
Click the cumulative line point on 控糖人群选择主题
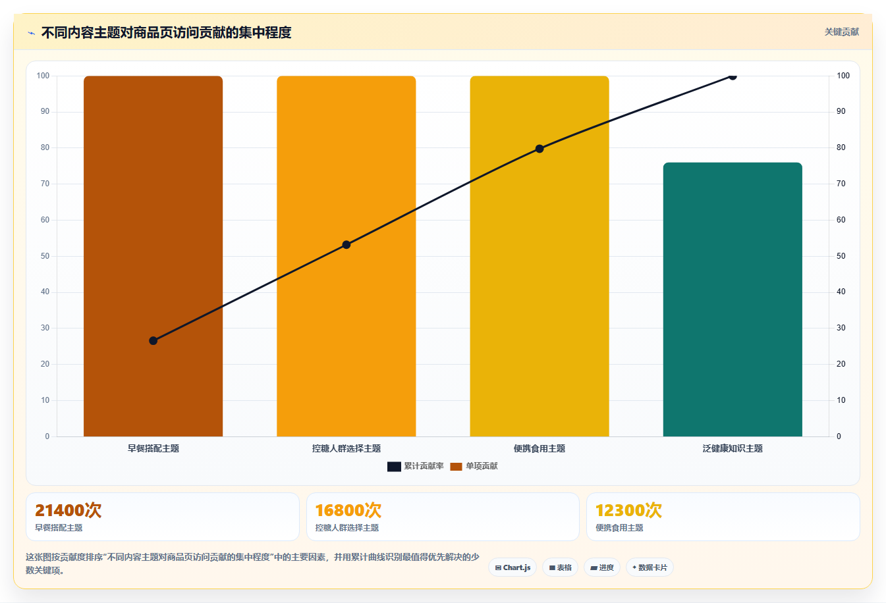[346, 245]
